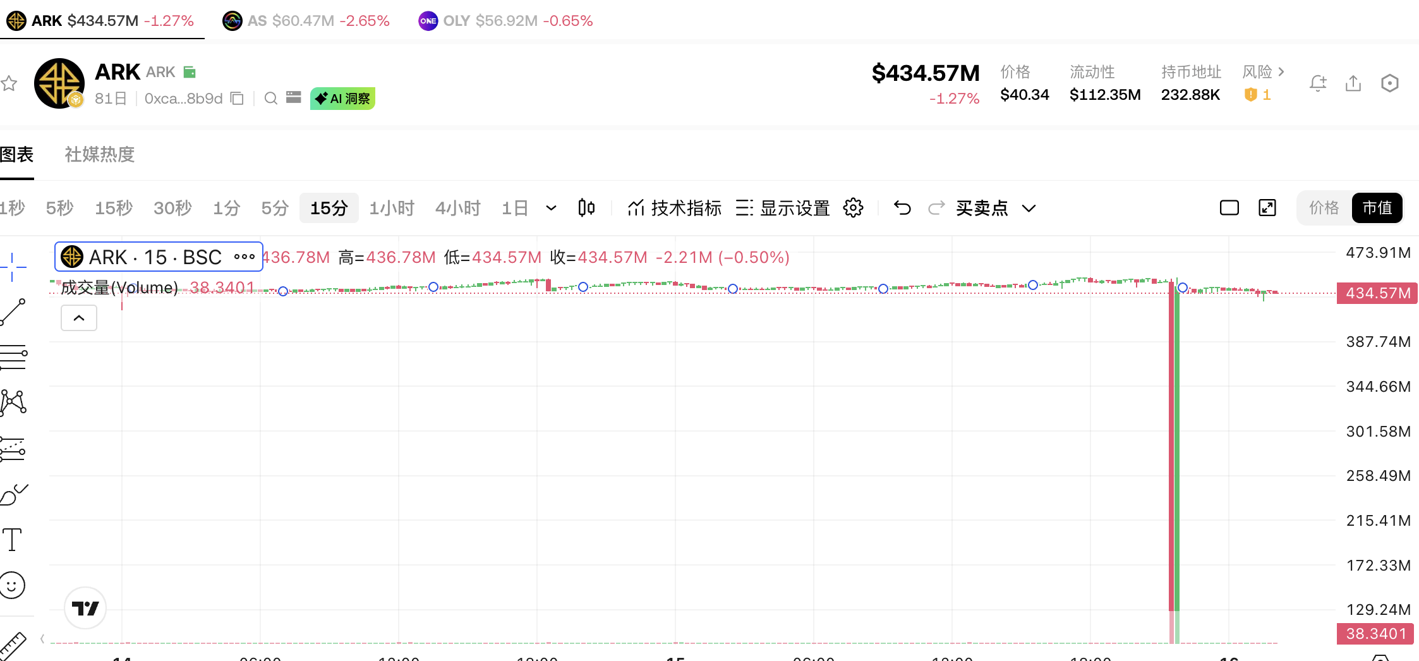This screenshot has height=661, width=1419.
Task: Collapse the volume pane with the chevron
Action: 78,318
